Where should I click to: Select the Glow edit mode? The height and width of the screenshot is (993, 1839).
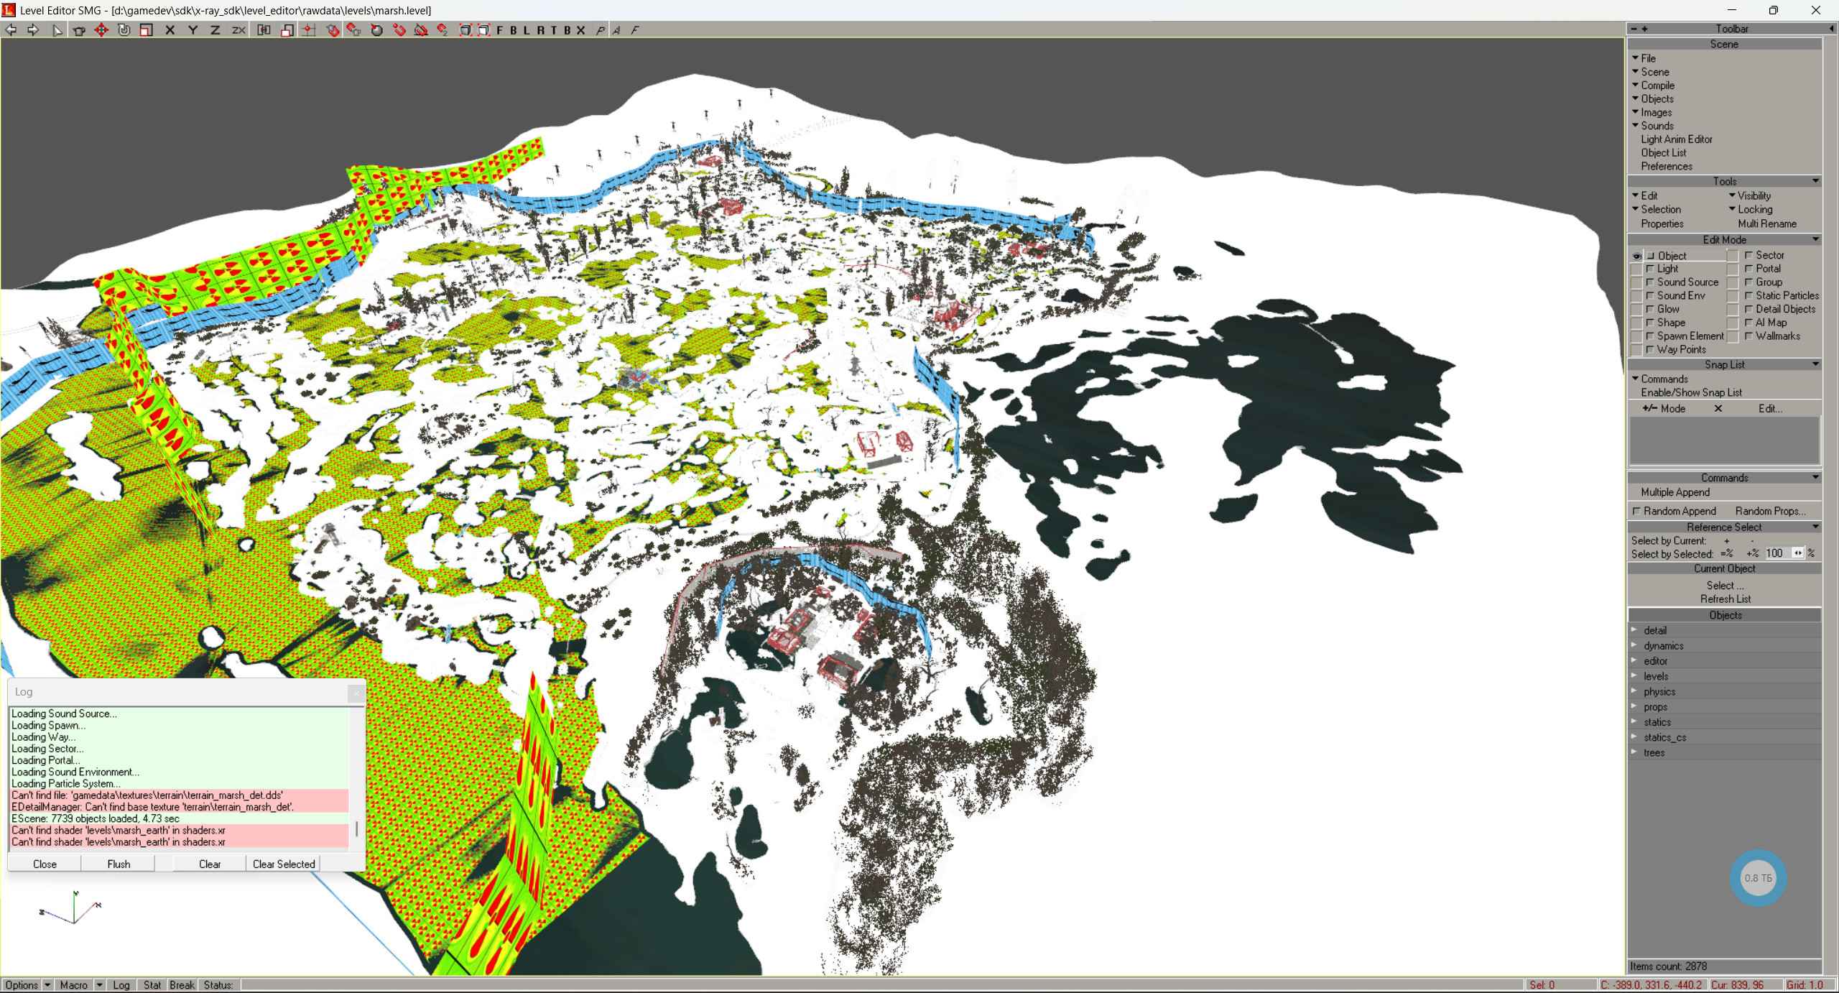click(1662, 310)
